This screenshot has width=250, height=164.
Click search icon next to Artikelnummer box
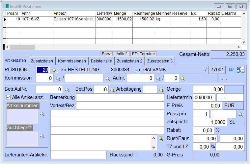42,114
